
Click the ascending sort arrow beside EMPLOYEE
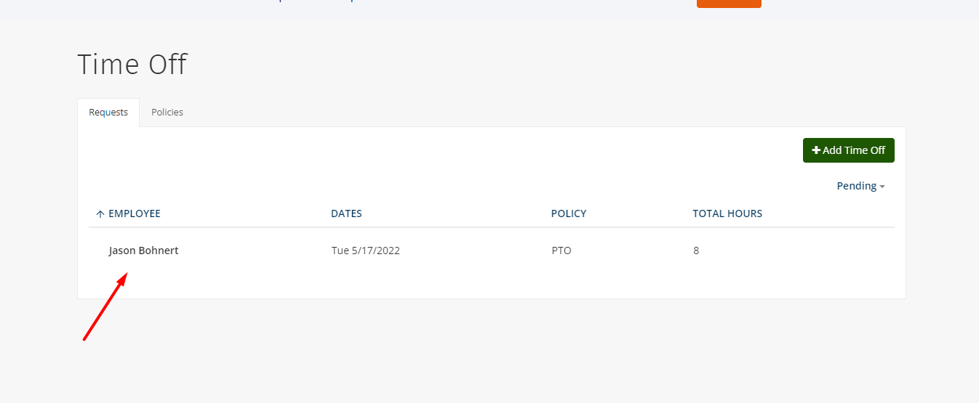tap(100, 214)
